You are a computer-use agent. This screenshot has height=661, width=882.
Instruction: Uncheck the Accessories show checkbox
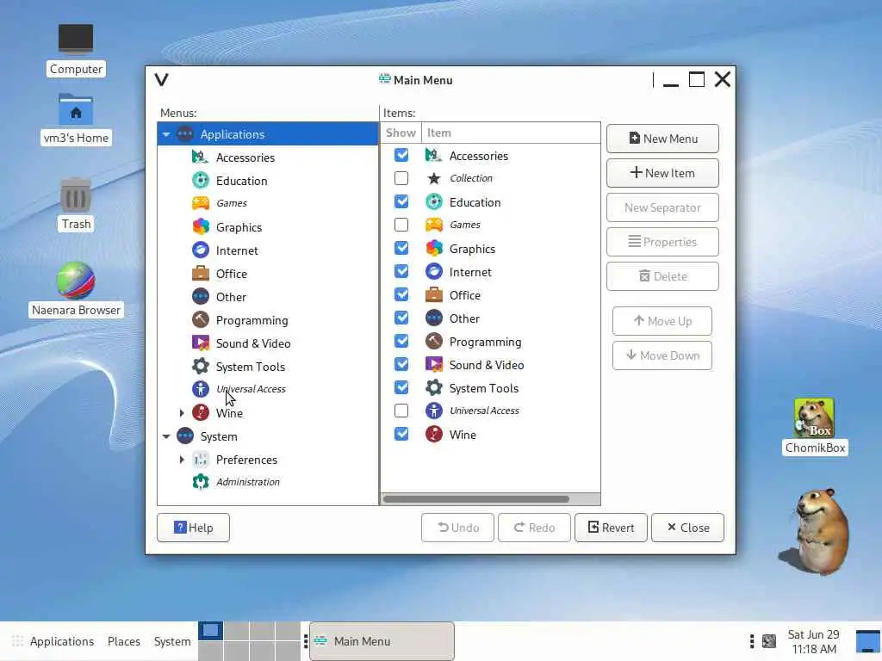coord(401,155)
